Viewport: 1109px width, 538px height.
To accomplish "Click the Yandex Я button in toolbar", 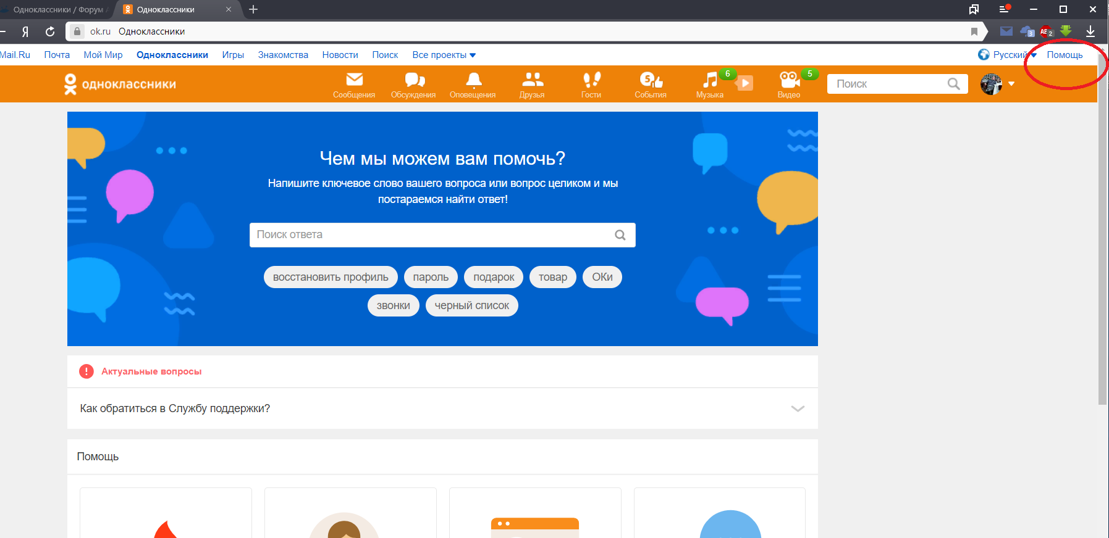I will 25,31.
